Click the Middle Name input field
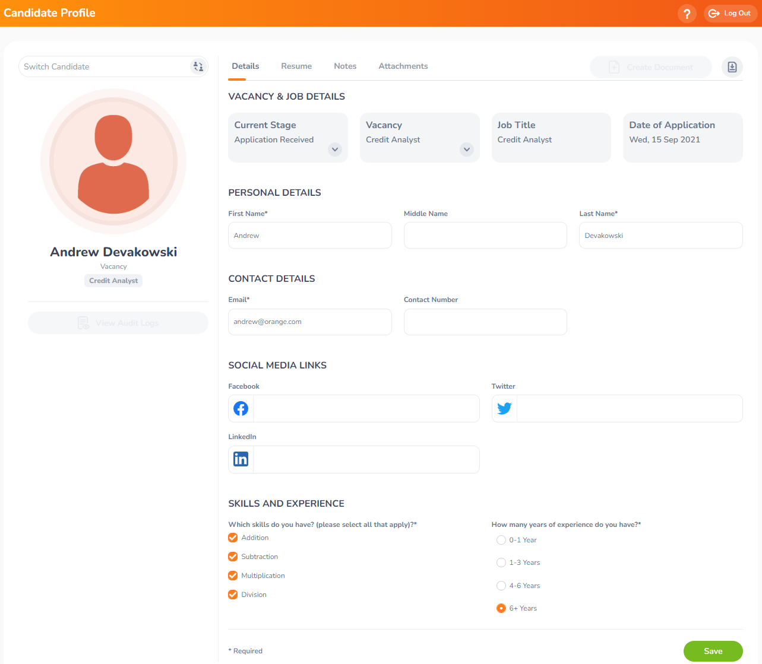The width and height of the screenshot is (762, 664). pos(485,235)
